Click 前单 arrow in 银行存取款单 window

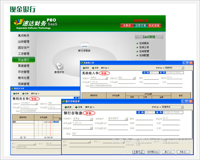(x=68, y=107)
